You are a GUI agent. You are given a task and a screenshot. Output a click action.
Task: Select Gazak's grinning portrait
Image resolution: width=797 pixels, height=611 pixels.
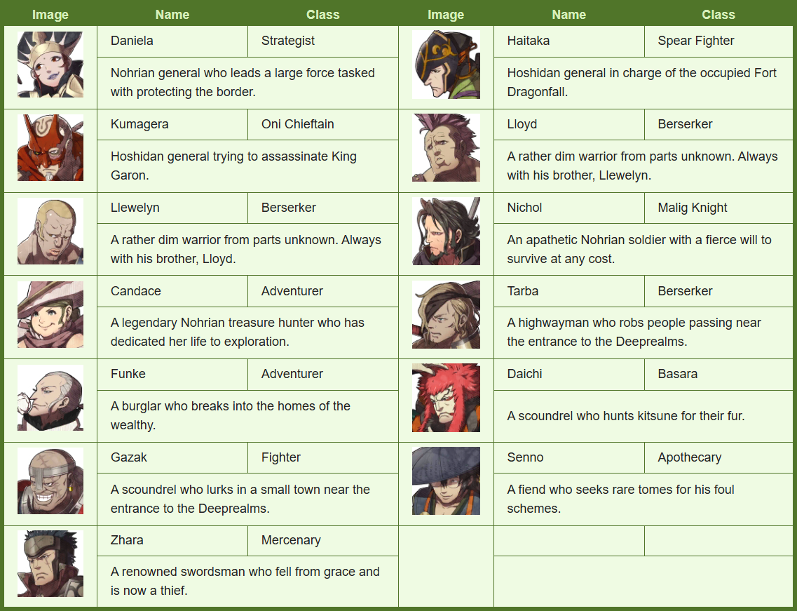coord(50,481)
